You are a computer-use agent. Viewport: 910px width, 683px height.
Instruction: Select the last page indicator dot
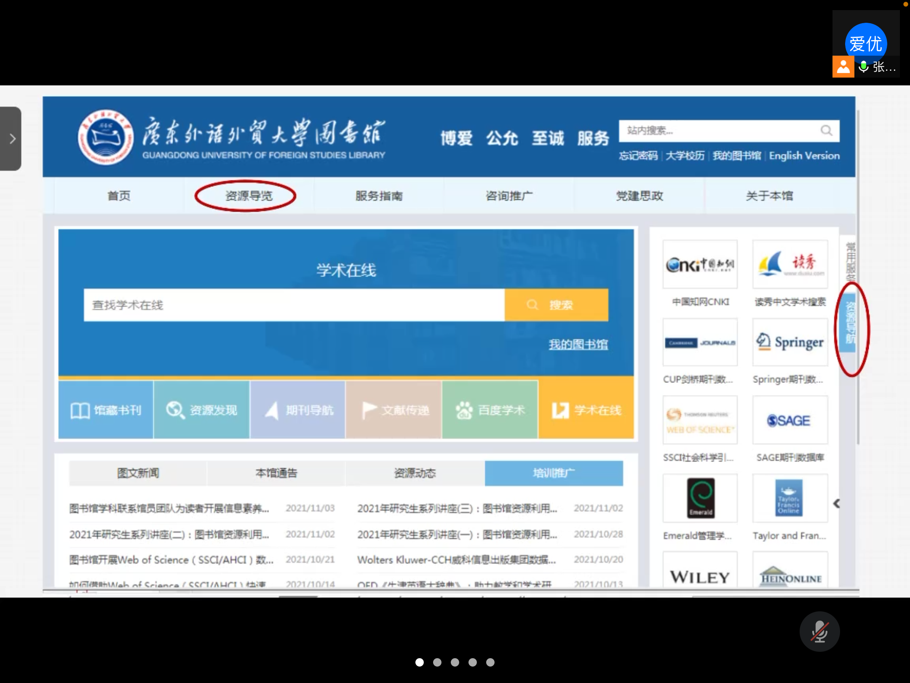click(x=490, y=662)
